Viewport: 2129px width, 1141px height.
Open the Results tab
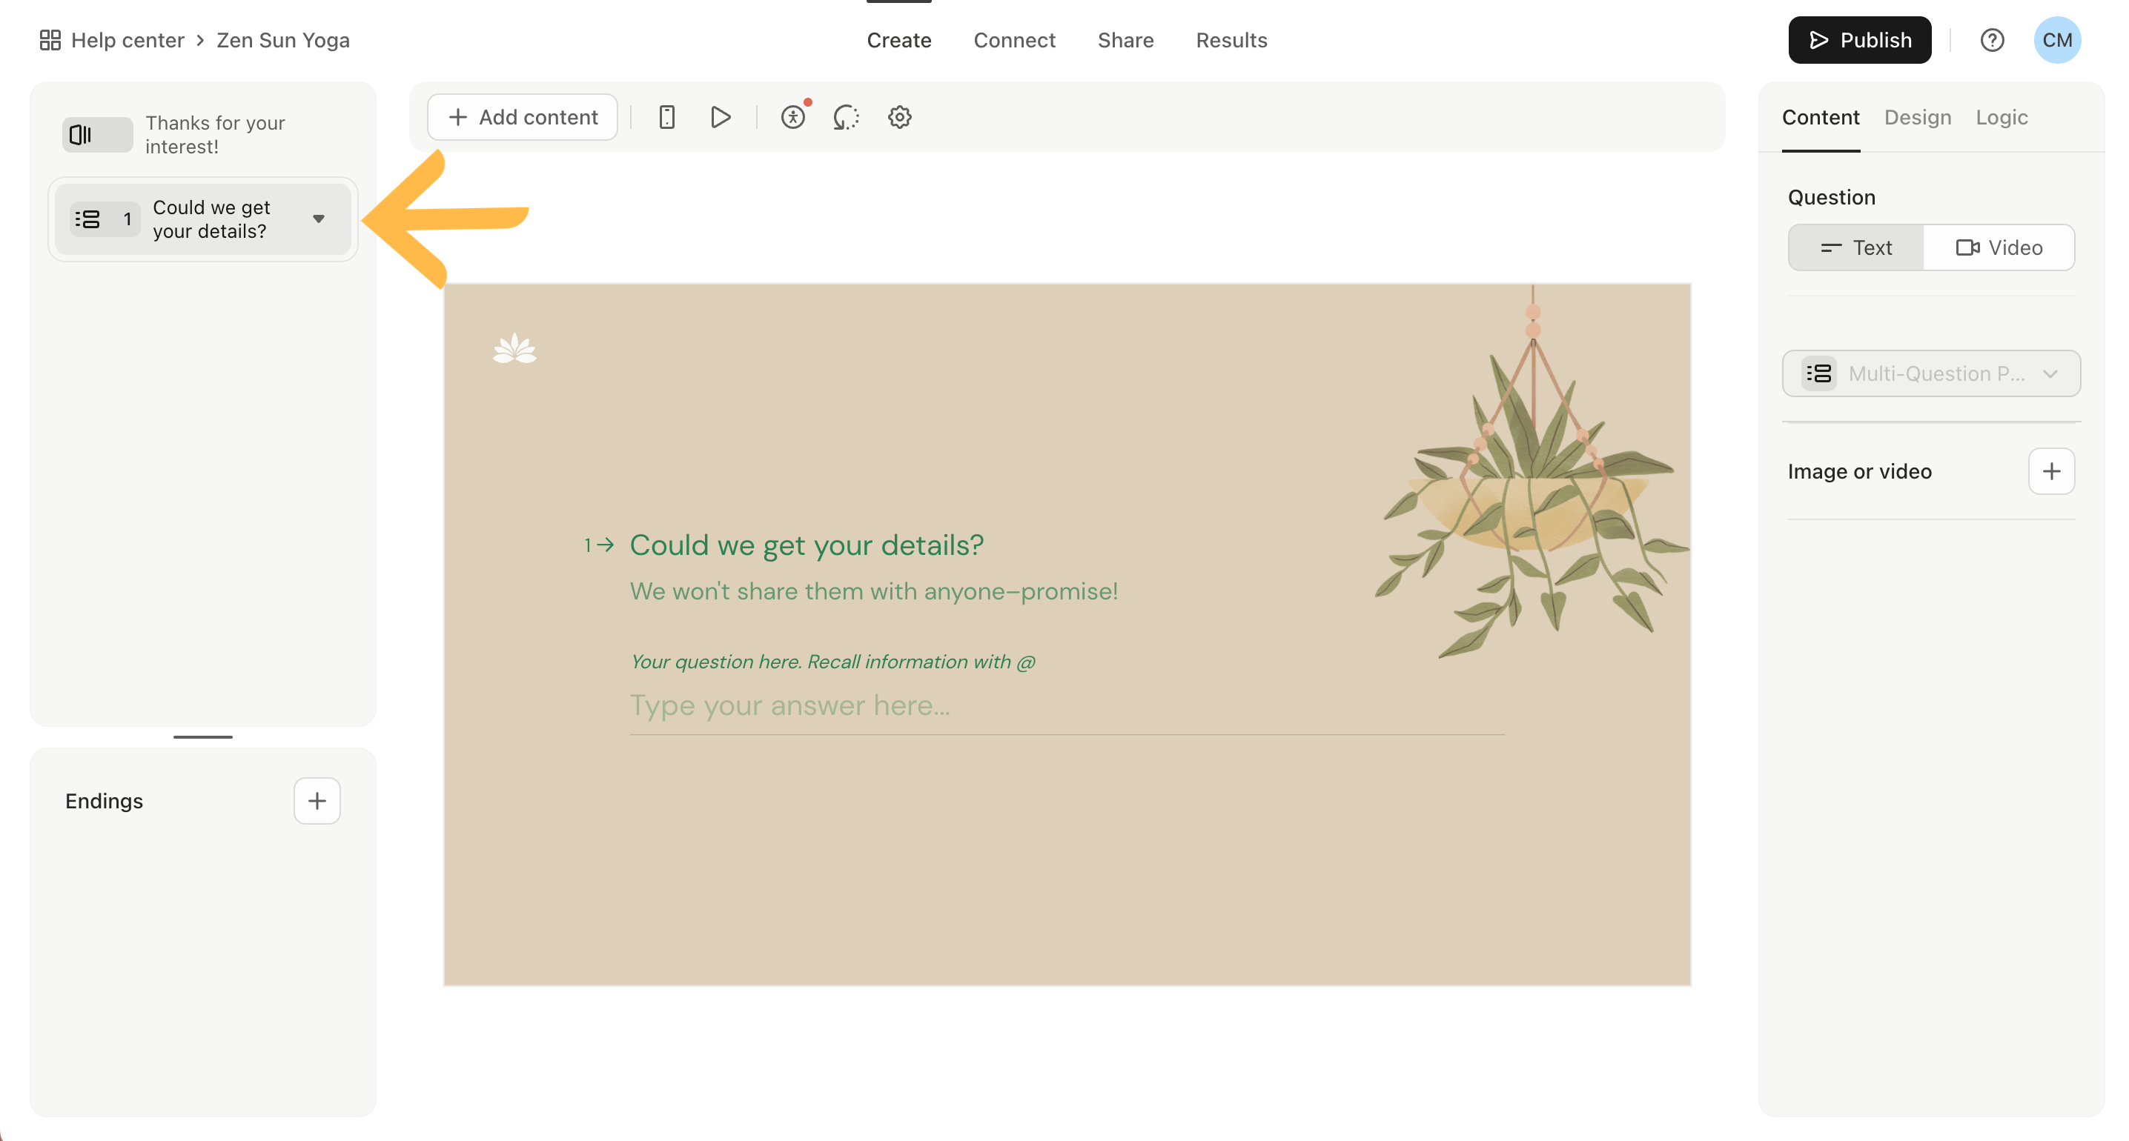(x=1231, y=40)
